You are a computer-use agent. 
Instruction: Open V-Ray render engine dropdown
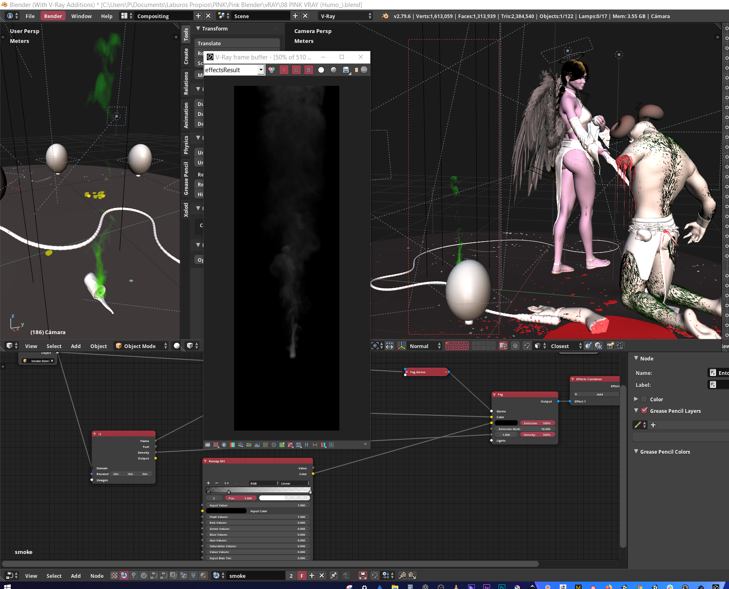pyautogui.click(x=346, y=16)
